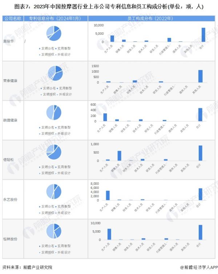Click the 荣泰健康 patent pie chart
Screen dimensions: 218x274
point(55,73)
